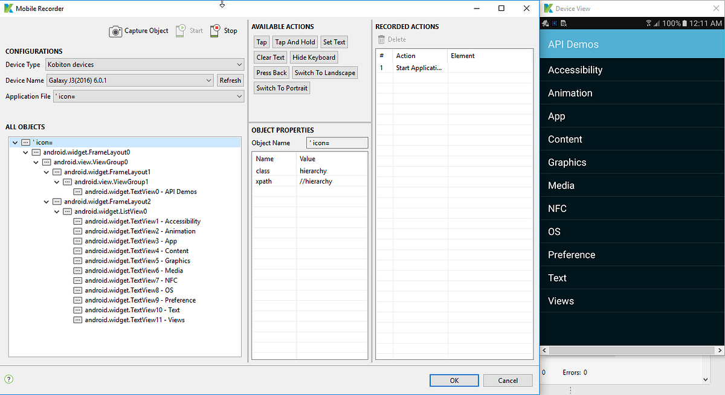Click the Tap And Hold action button

click(295, 42)
